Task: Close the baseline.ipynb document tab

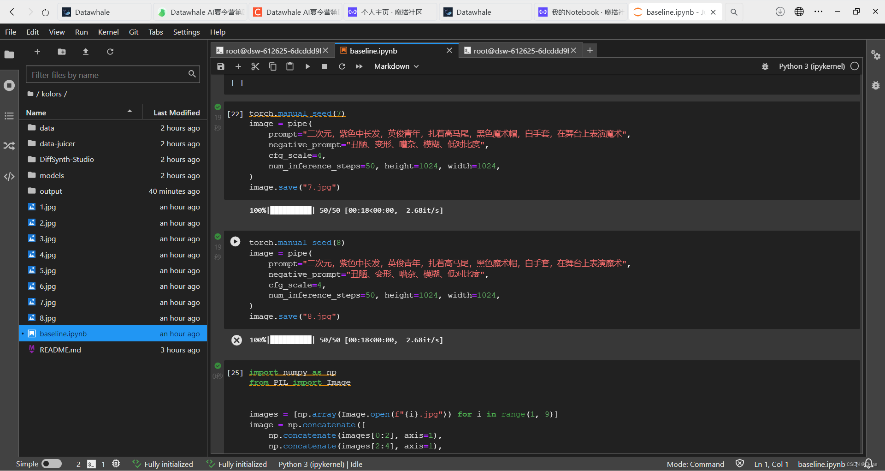Action: click(x=449, y=50)
